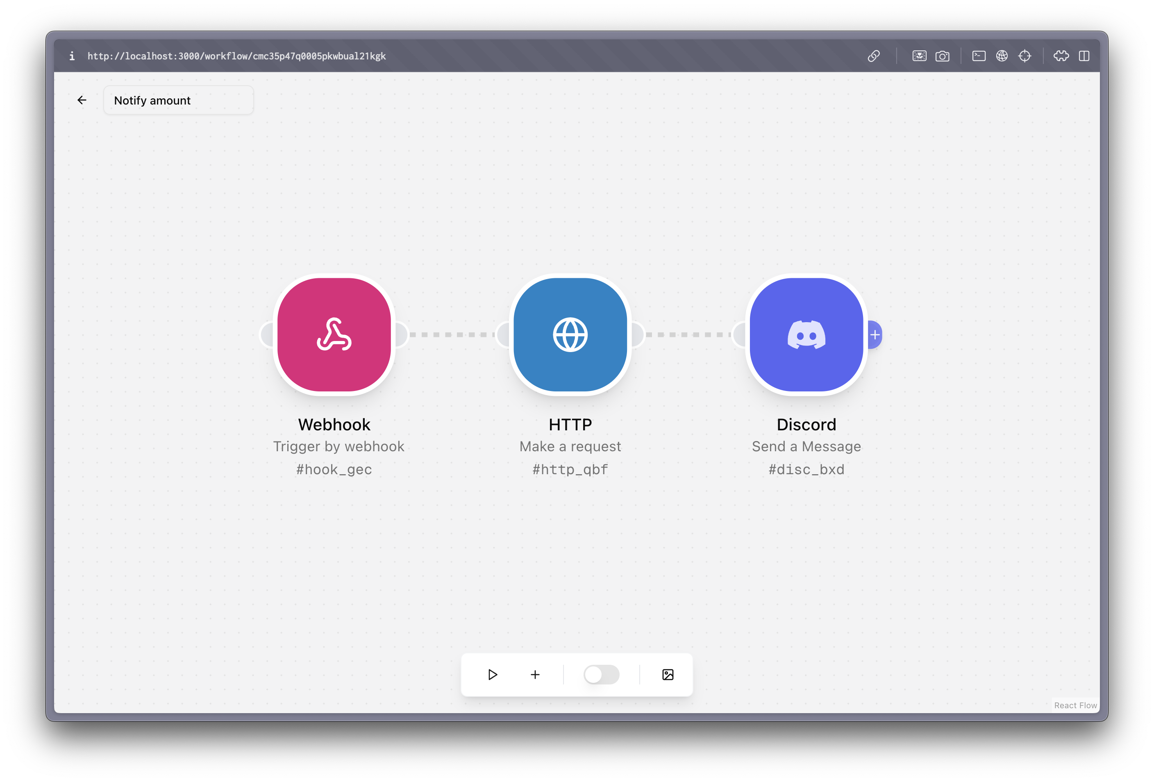Screen dimensions: 1154x782
Task: Edit the workflow name Notify amount field
Action: (x=179, y=100)
